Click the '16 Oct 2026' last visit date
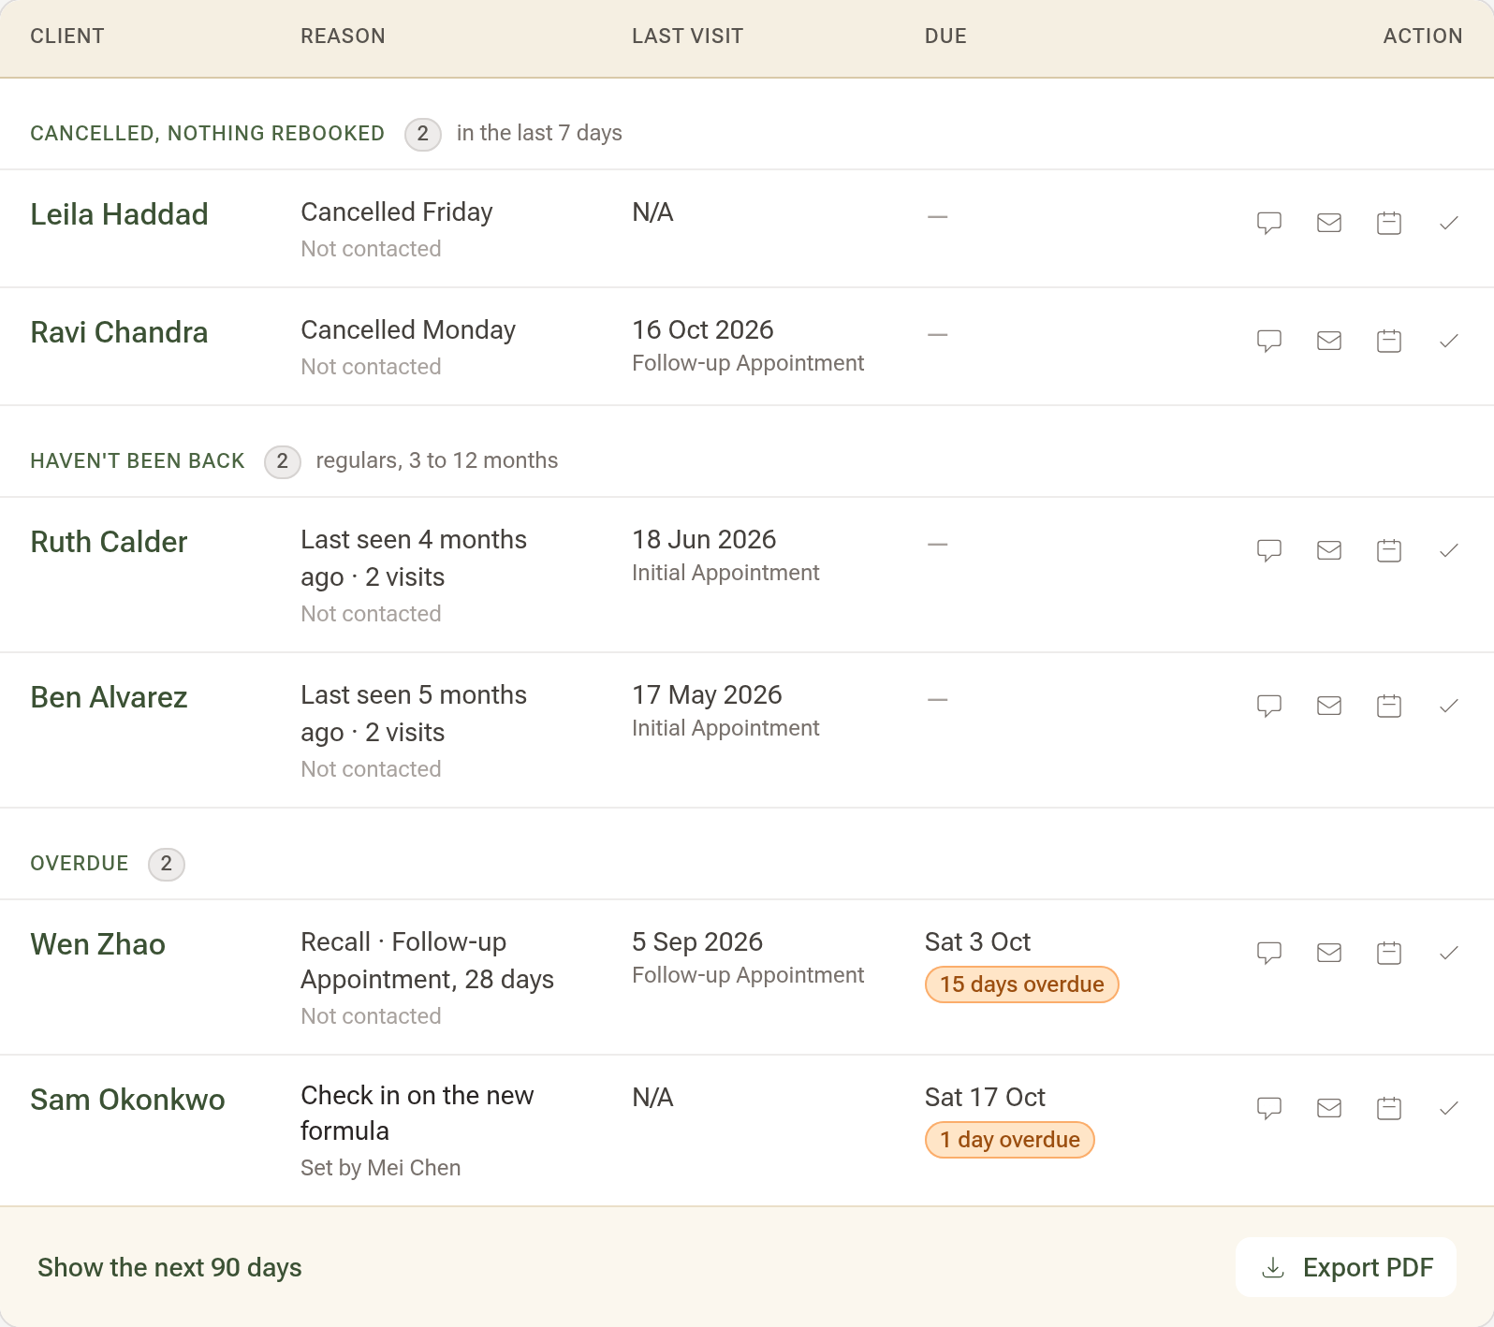This screenshot has width=1494, height=1327. click(x=703, y=329)
